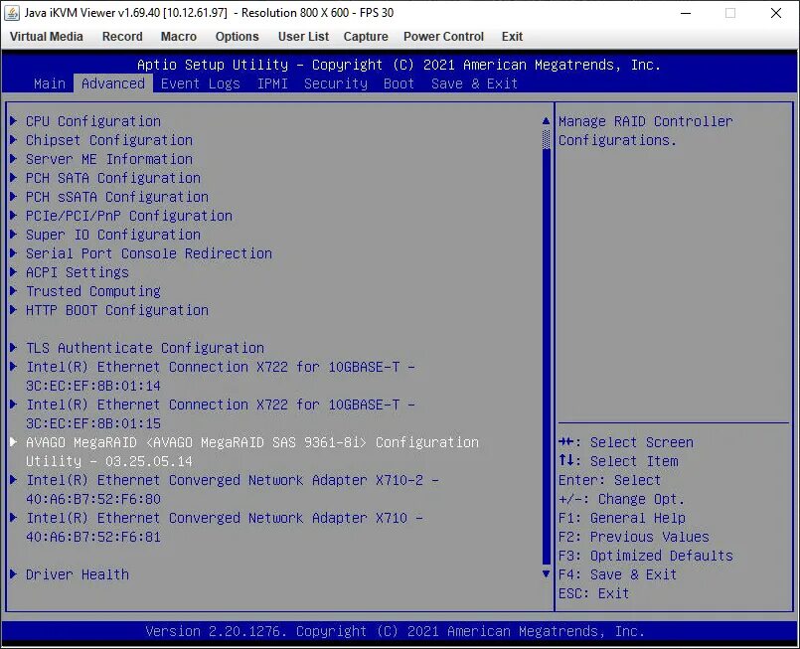Open CPU Configuration submenu
This screenshot has width=800, height=649.
(x=93, y=121)
